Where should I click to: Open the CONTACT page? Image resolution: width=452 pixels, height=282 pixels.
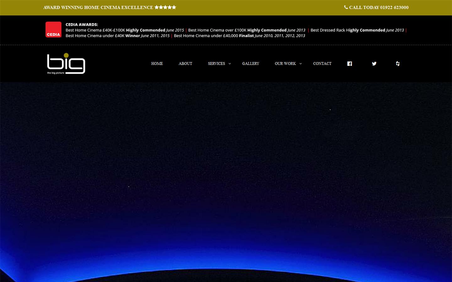click(322, 64)
